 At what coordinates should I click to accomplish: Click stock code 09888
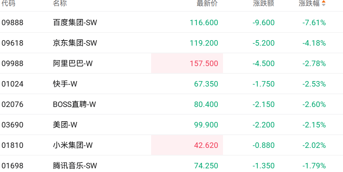[x=12, y=23]
